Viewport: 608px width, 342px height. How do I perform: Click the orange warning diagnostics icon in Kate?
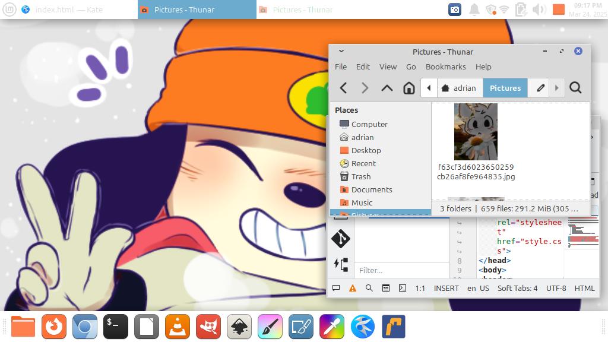(353, 288)
